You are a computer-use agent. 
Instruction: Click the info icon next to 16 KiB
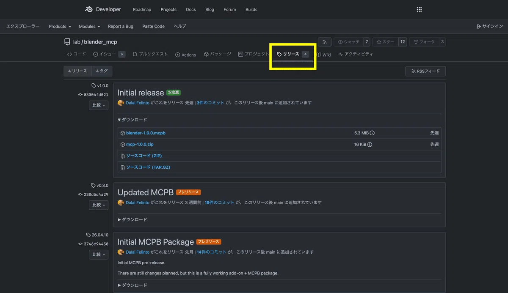tap(370, 144)
